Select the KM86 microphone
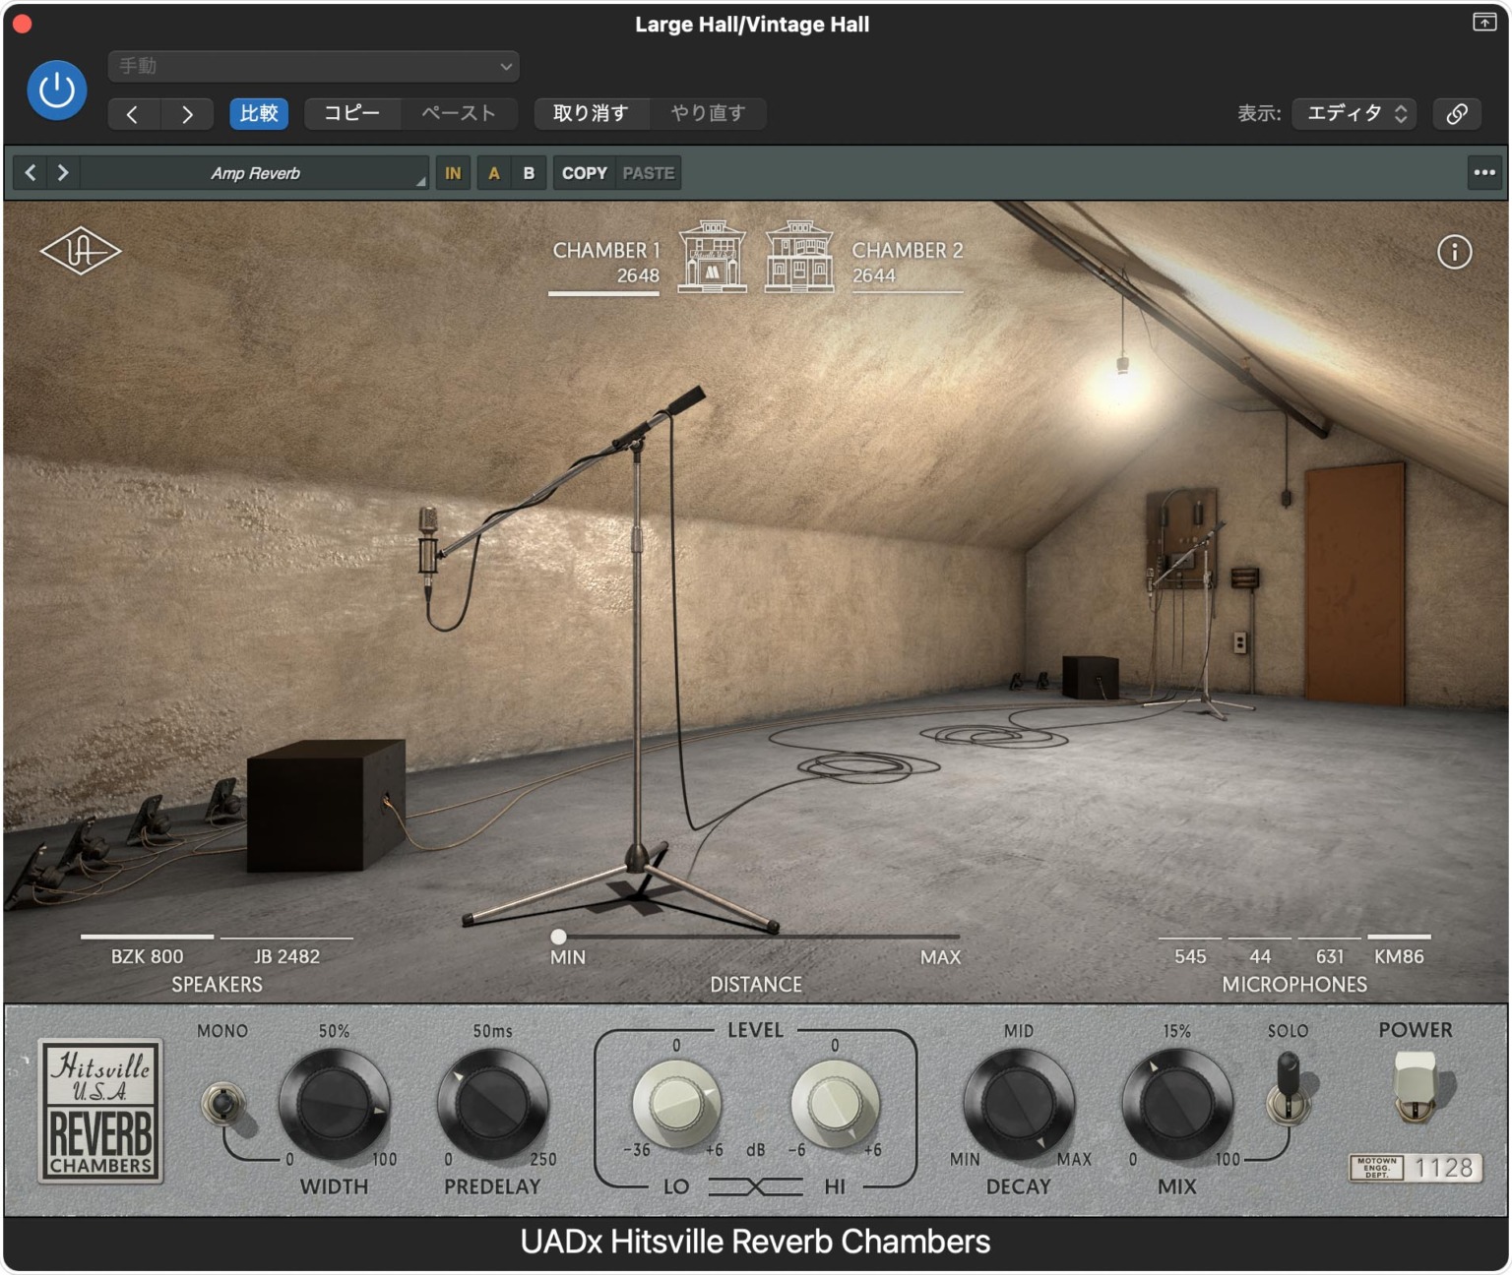 pyautogui.click(x=1400, y=955)
